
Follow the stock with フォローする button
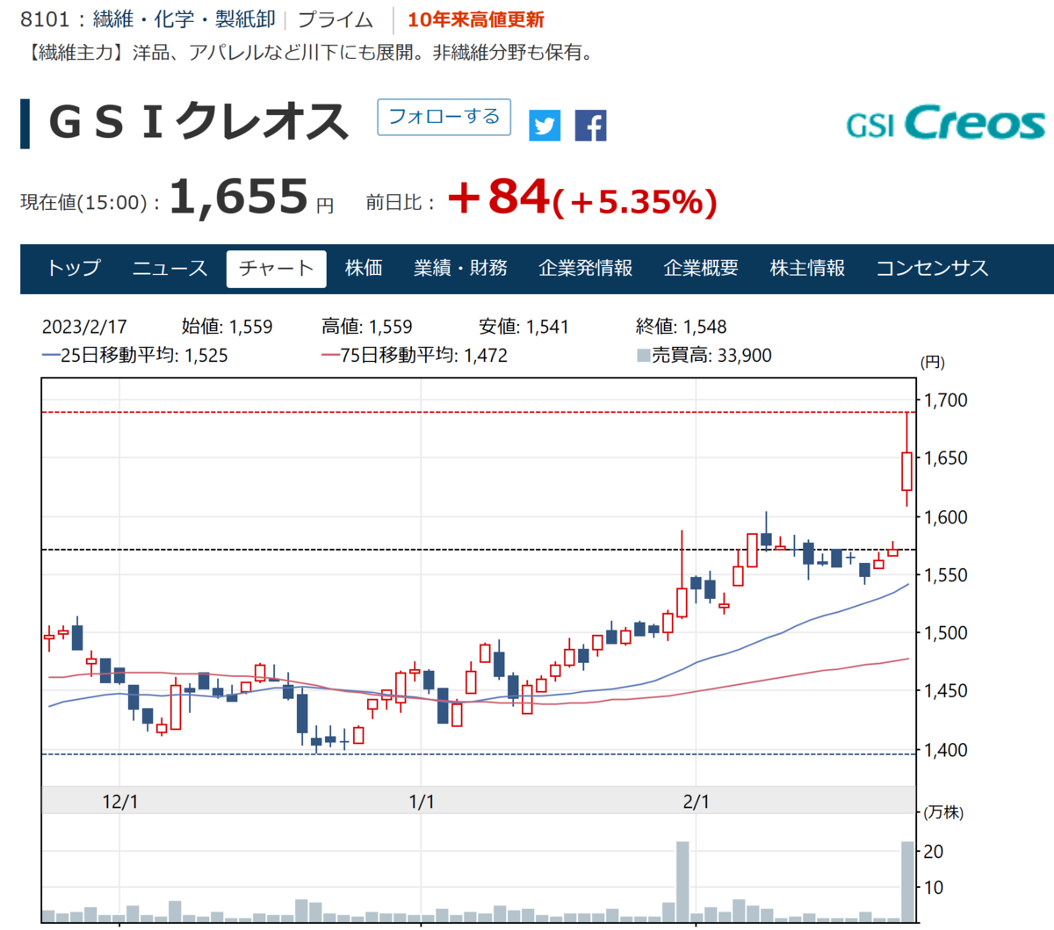point(444,117)
